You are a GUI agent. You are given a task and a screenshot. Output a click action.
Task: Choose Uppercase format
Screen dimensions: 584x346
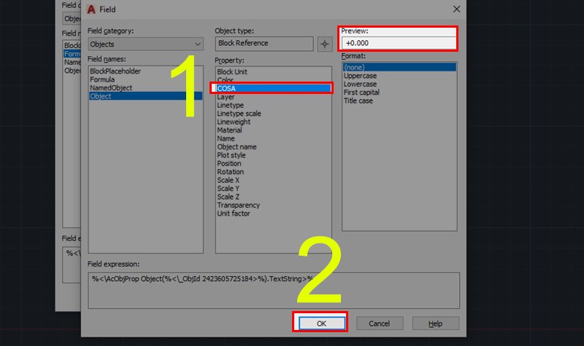point(360,76)
